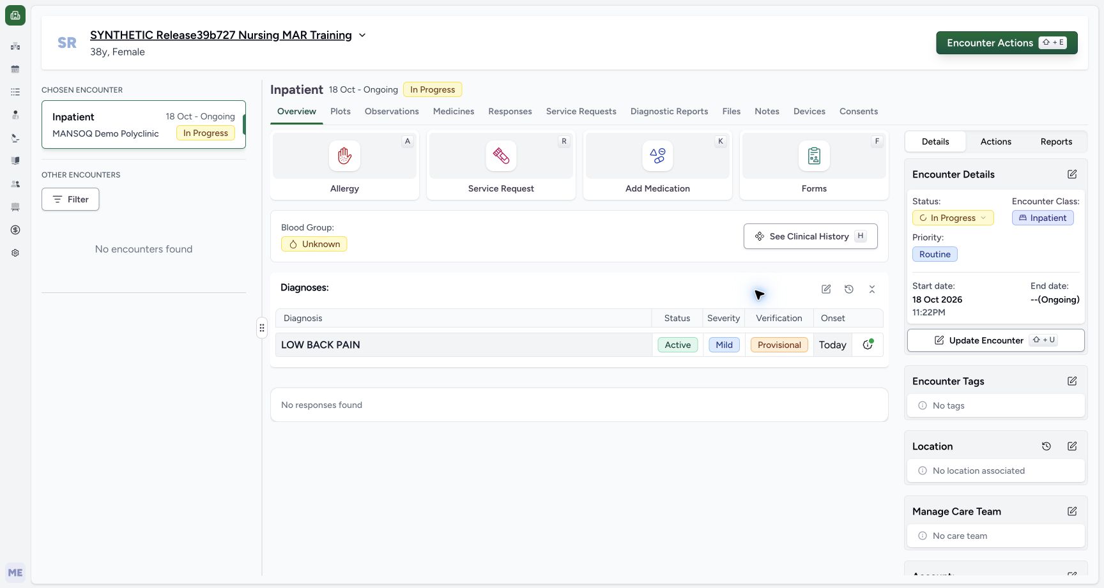Viewport: 1104px width, 588px height.
Task: Edit Manage Care Team pencil icon
Action: (x=1072, y=511)
